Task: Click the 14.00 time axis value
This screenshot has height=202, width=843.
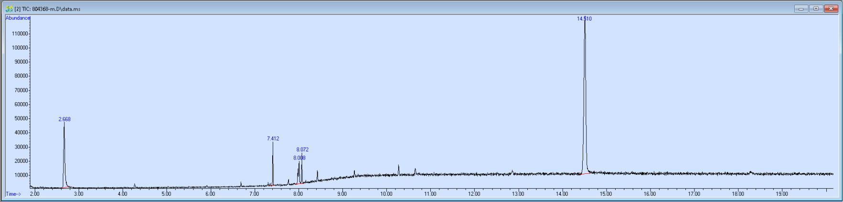Action: 562,194
